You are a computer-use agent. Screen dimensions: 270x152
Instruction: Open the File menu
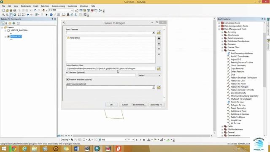coord(3,6)
